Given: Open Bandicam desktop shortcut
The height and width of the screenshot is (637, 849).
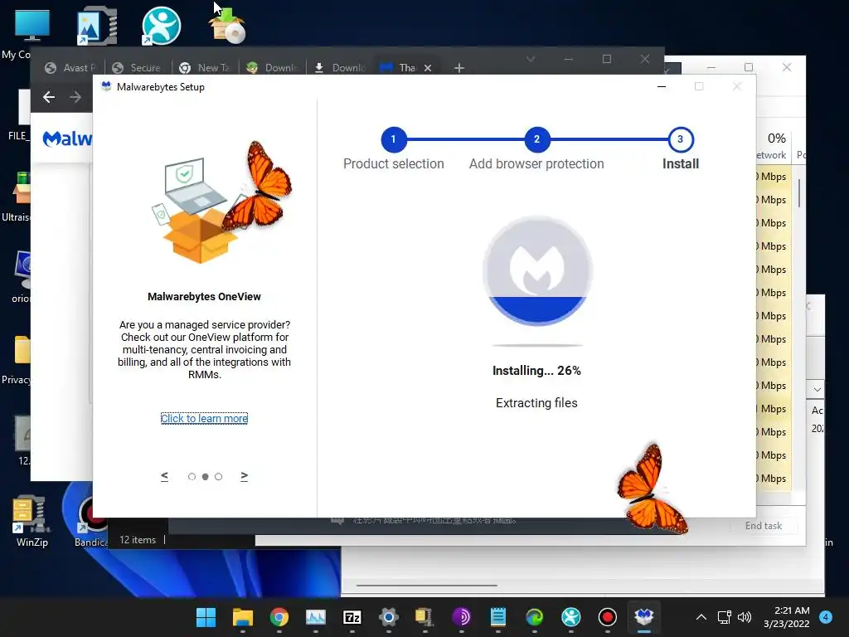Looking at the screenshot, I should coord(91,521).
